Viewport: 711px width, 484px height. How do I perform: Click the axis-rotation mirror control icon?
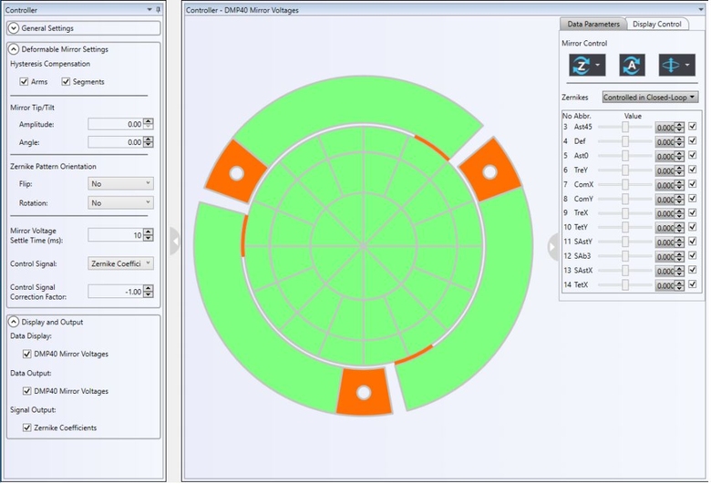[671, 66]
